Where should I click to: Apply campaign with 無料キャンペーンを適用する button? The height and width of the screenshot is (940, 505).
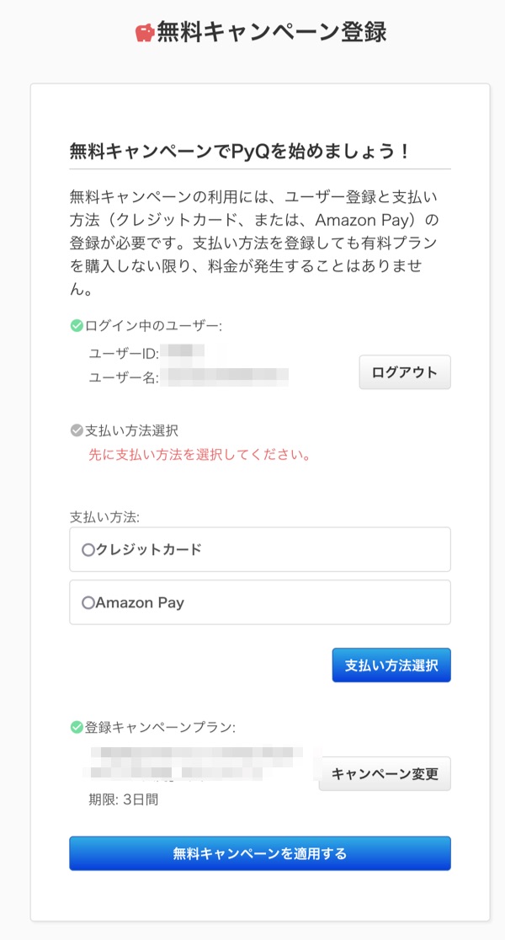point(259,853)
